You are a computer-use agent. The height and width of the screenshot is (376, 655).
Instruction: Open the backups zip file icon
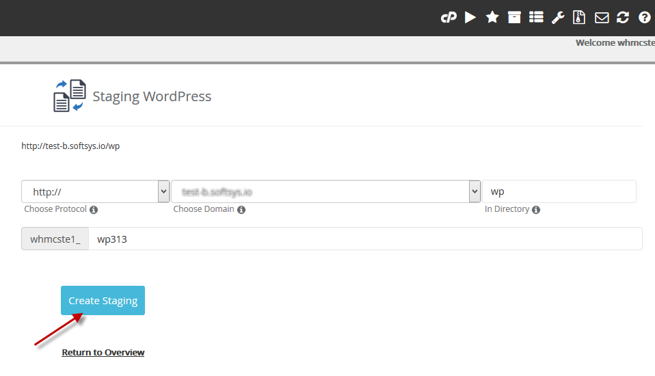(579, 17)
